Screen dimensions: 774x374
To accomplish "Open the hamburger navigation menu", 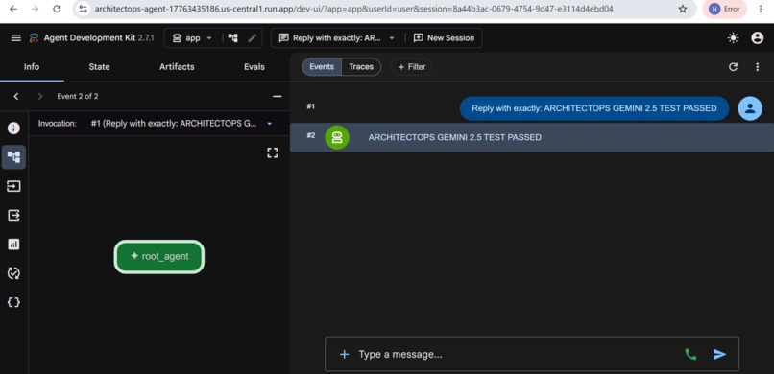I will (16, 38).
